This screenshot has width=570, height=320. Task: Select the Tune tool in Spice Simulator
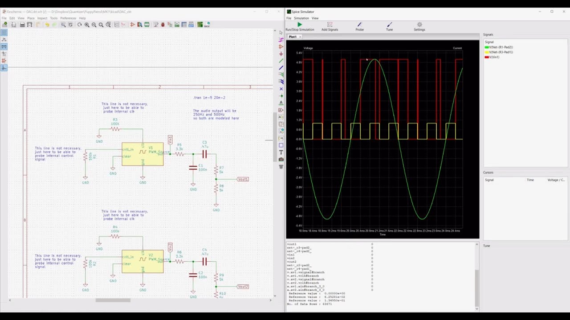pos(389,27)
